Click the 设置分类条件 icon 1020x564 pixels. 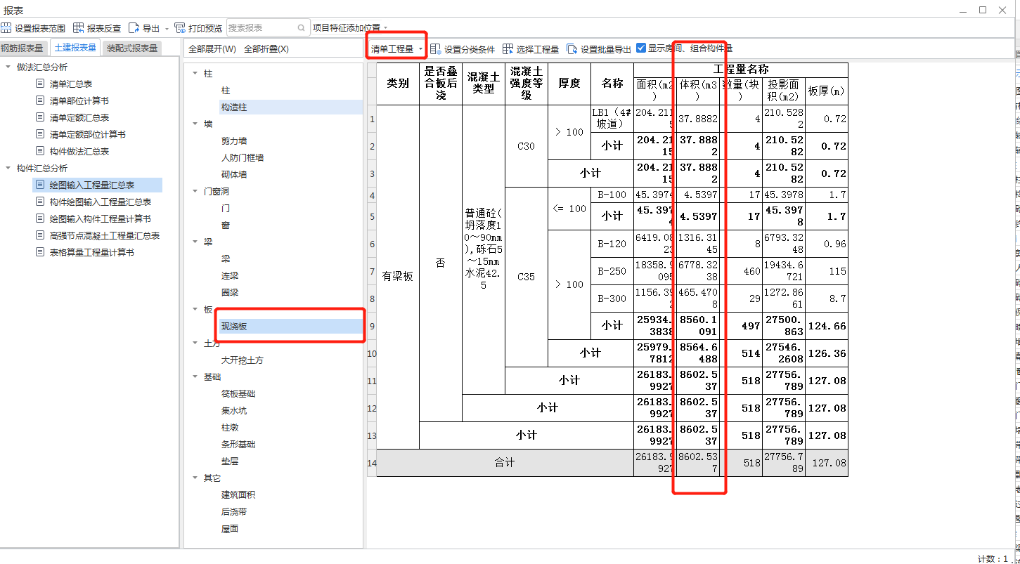(436, 49)
